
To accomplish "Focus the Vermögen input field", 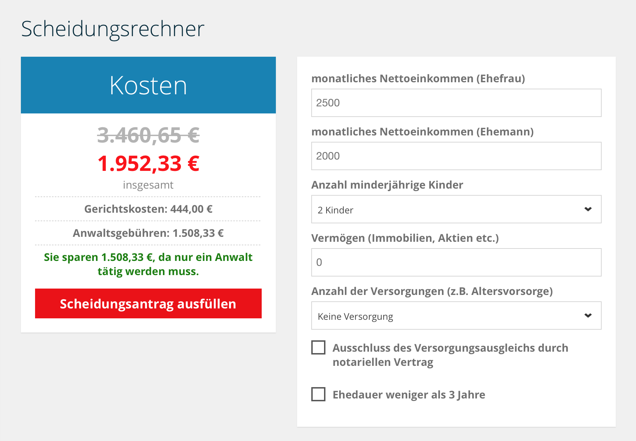I will (456, 262).
